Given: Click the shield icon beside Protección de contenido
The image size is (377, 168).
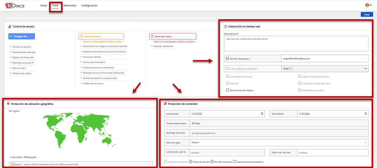Looking at the screenshot, I should coord(165,104).
